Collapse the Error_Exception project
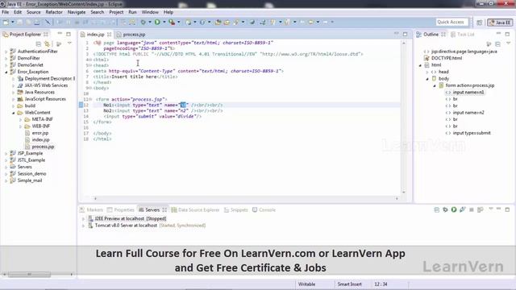The width and height of the screenshot is (516, 290). 6,72
